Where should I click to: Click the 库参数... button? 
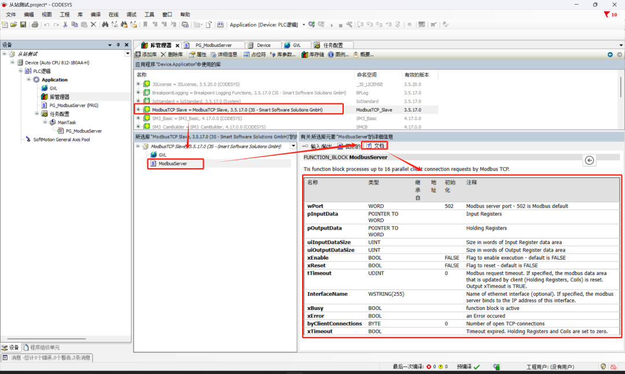click(282, 54)
